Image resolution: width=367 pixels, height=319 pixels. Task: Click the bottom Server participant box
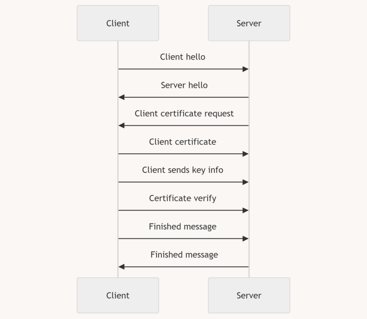pyautogui.click(x=249, y=295)
